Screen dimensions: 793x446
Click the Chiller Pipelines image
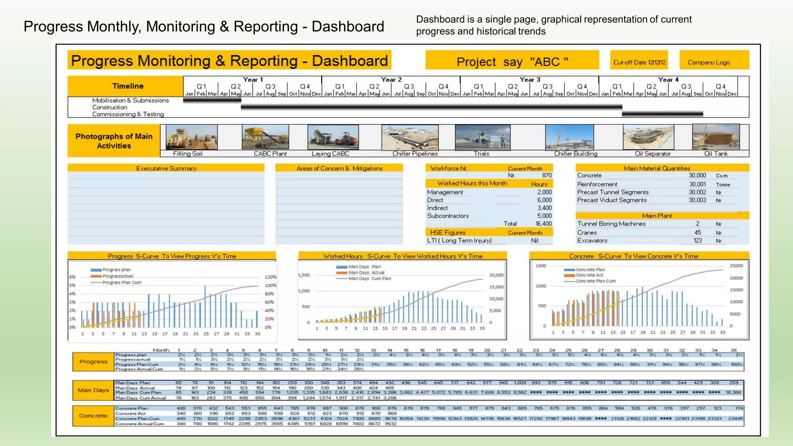(410, 137)
